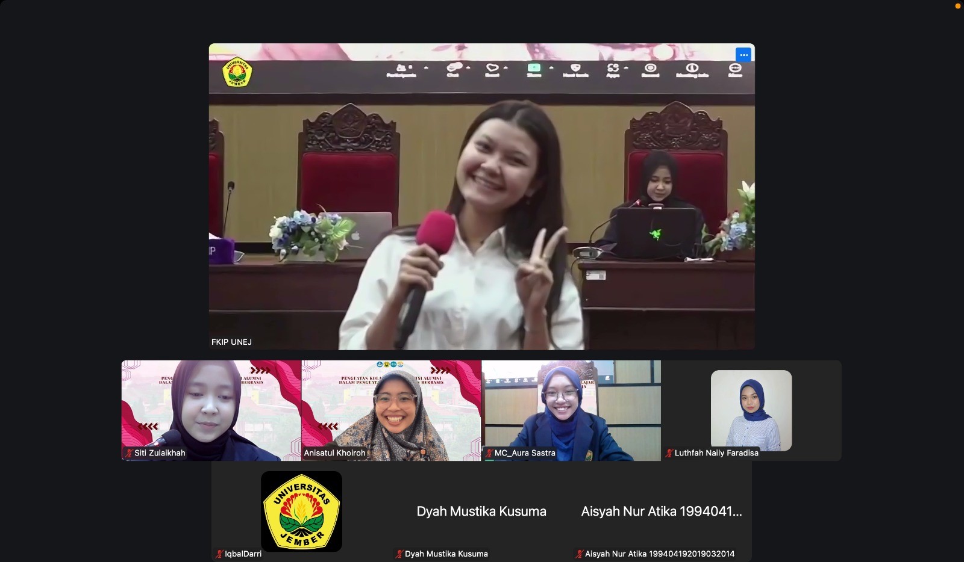Select Luthfah Naily Faradisa profile photo
The height and width of the screenshot is (562, 964).
coord(751,410)
